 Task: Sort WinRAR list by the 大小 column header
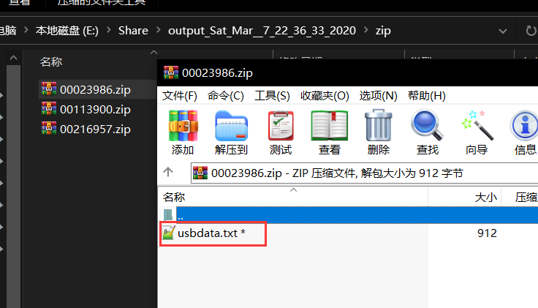[485, 197]
